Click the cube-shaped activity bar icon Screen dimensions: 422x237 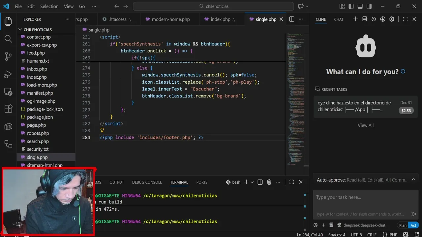click(x=8, y=126)
